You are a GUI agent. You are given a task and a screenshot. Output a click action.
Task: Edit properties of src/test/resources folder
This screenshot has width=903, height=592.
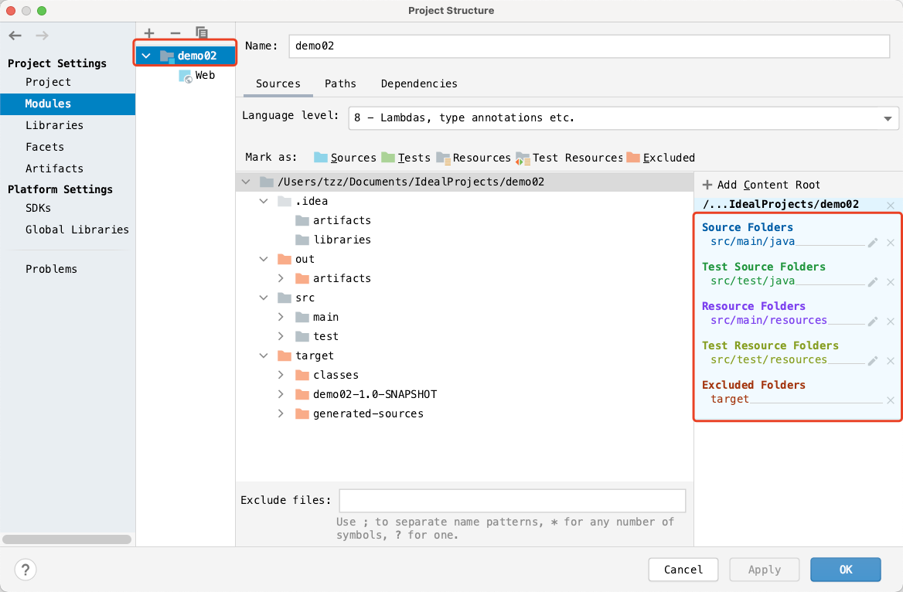873,360
